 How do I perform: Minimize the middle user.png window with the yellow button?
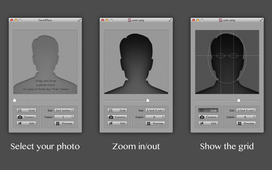(107, 20)
